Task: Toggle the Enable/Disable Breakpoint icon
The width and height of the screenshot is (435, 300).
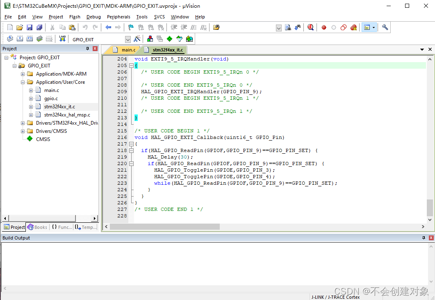Action: click(333, 27)
